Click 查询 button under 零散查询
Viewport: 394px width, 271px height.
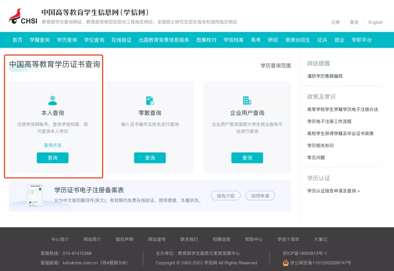(150, 158)
